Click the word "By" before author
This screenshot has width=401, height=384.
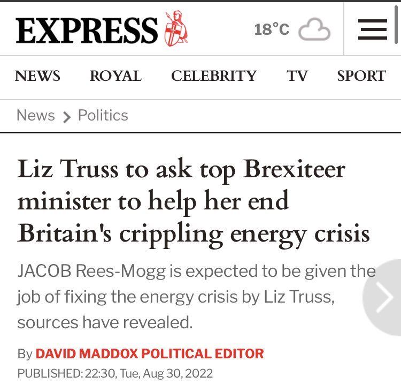tap(25, 353)
